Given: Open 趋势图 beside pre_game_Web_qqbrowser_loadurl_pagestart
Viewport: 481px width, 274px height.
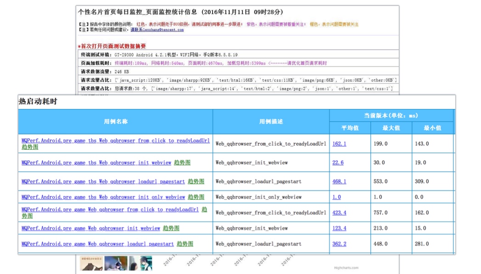Looking at the screenshot, I should (x=185, y=244).
